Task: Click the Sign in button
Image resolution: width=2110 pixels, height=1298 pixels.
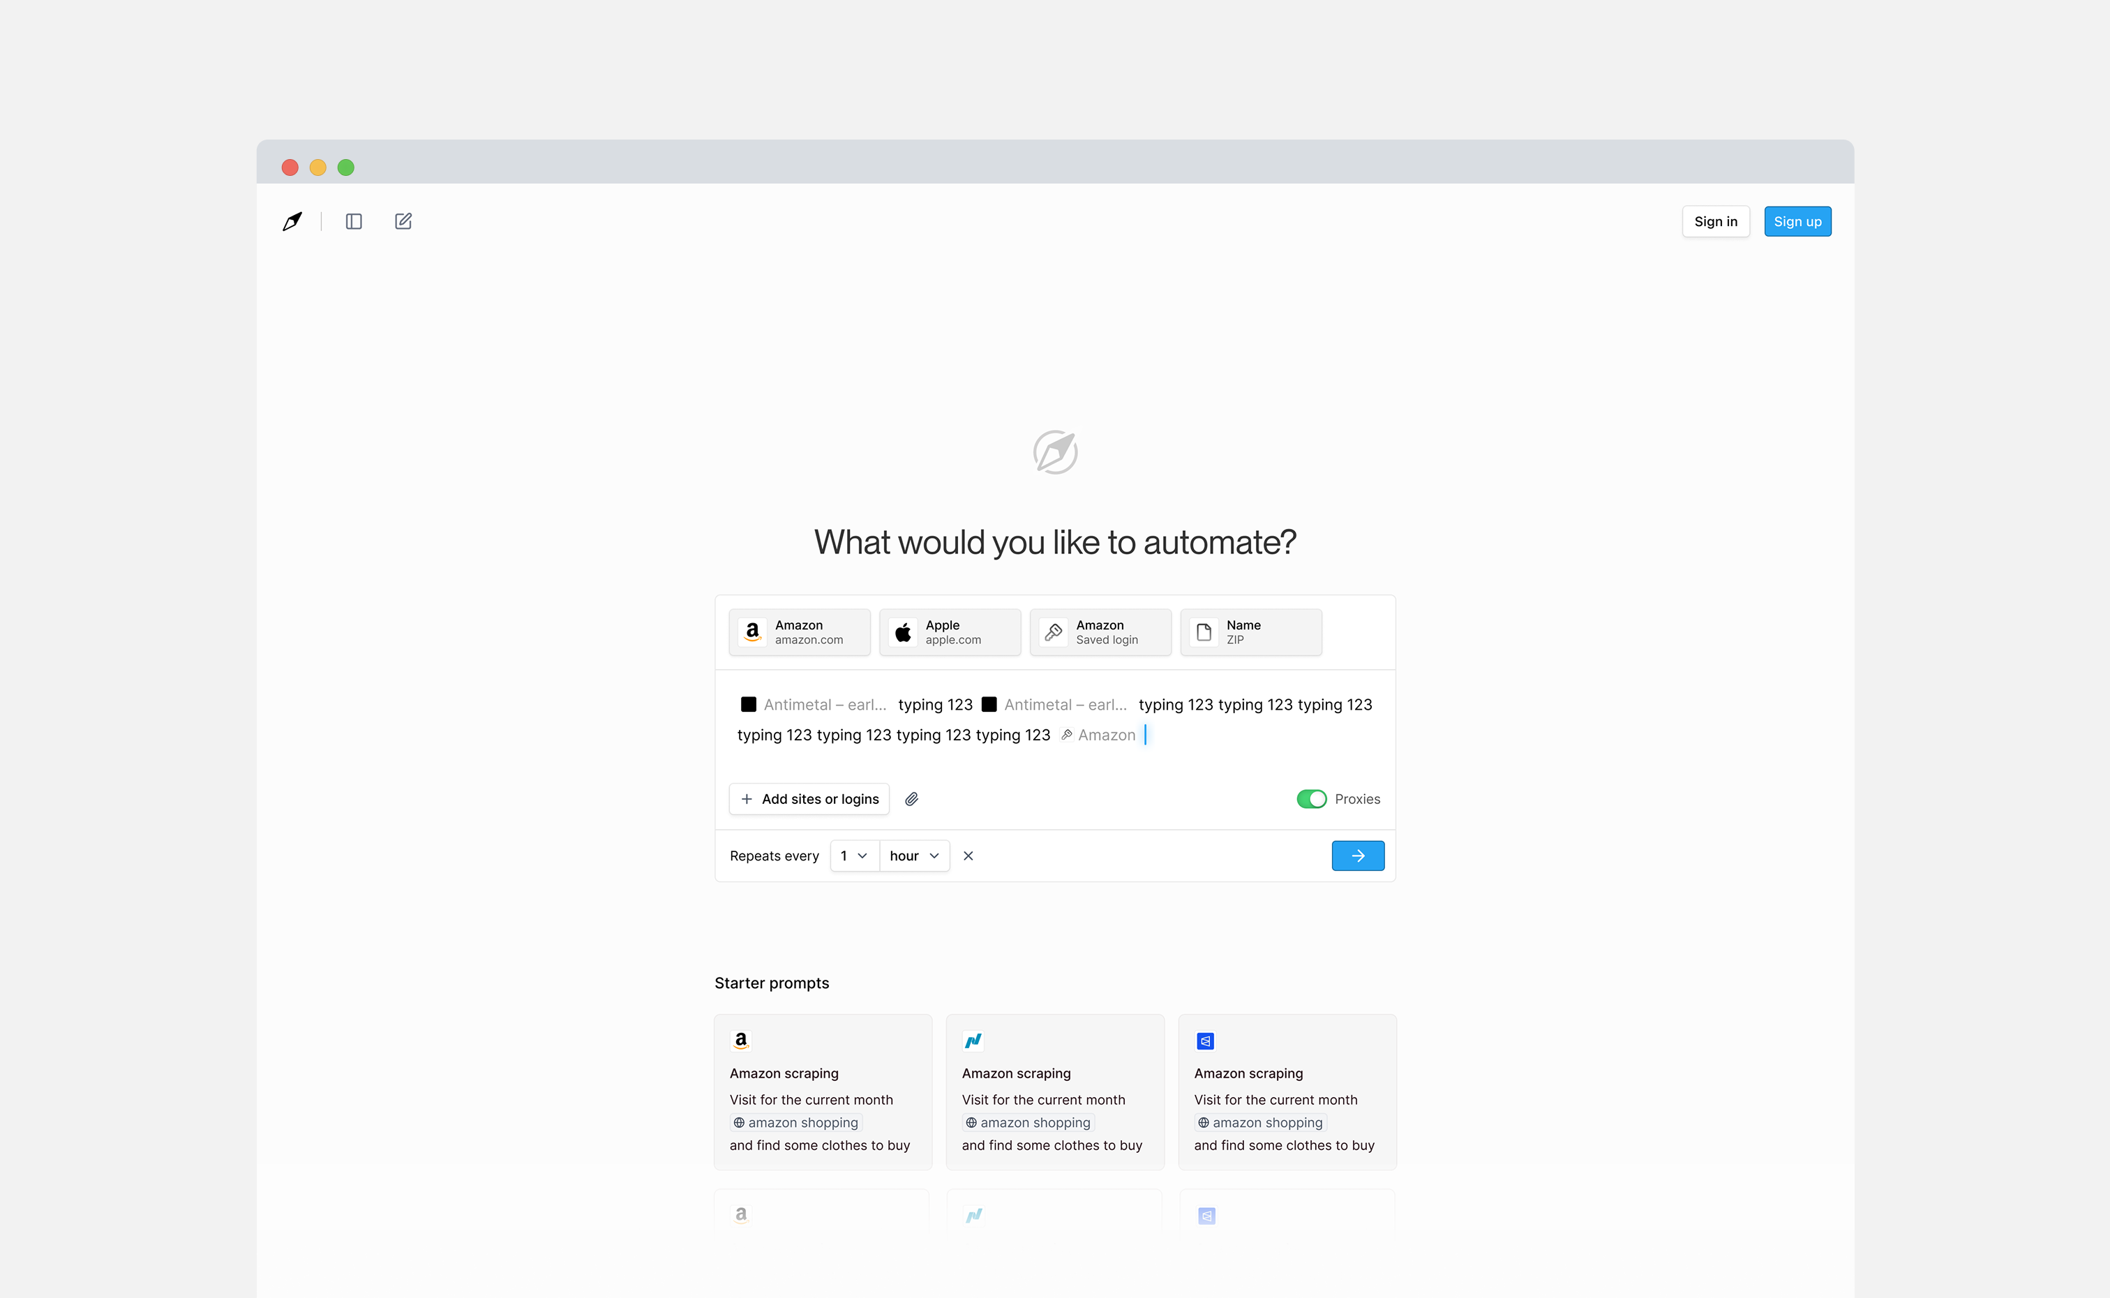Action: (1715, 221)
